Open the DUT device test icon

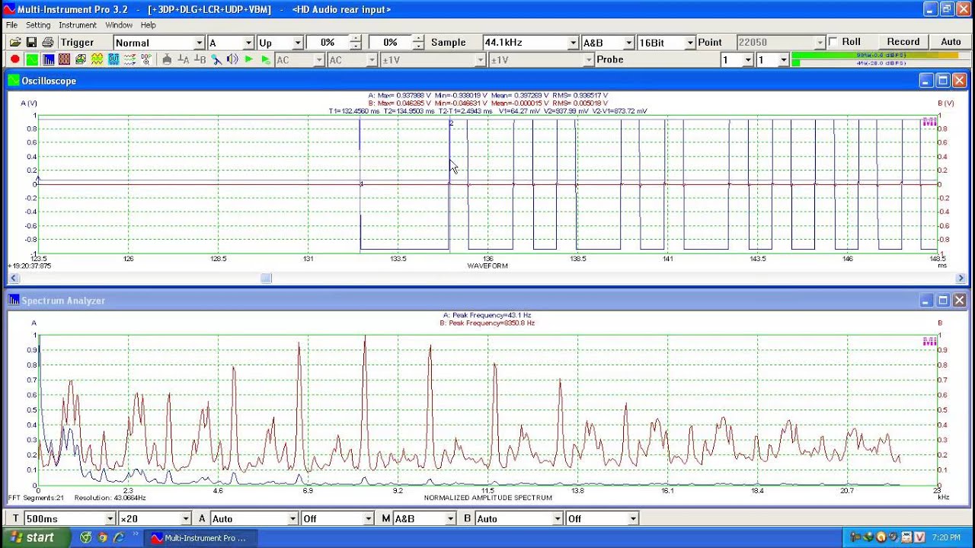click(x=113, y=59)
